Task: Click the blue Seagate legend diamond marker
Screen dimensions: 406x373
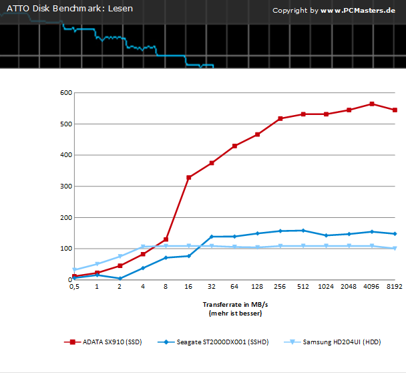Action: coord(166,342)
